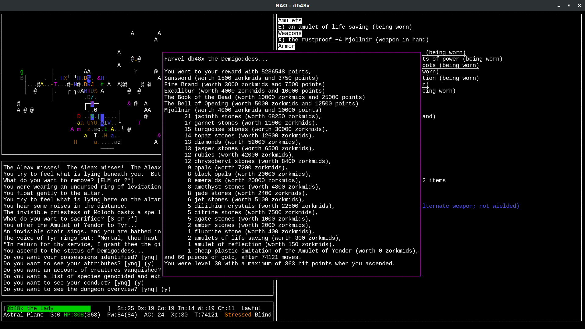Click the 5 dilithium crystals line
The image size is (585, 329).
click(261, 206)
